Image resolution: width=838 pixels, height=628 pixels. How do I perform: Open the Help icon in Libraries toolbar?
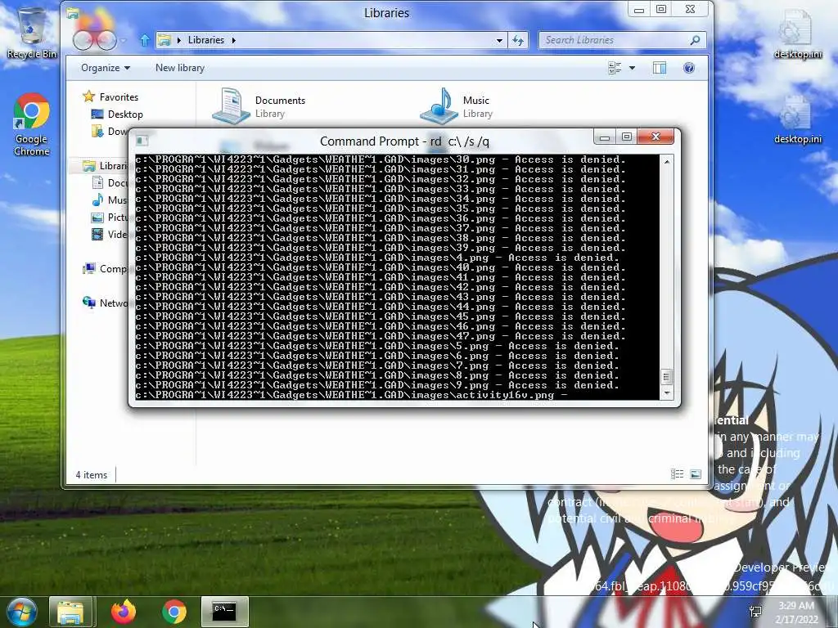click(x=689, y=68)
